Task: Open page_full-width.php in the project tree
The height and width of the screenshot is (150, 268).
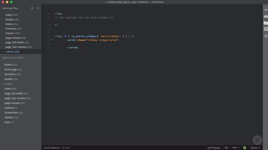Action: (16, 93)
